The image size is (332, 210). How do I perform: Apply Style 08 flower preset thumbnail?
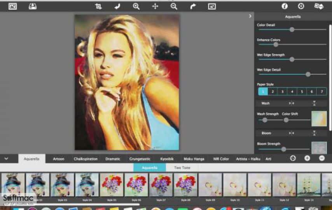point(186,185)
